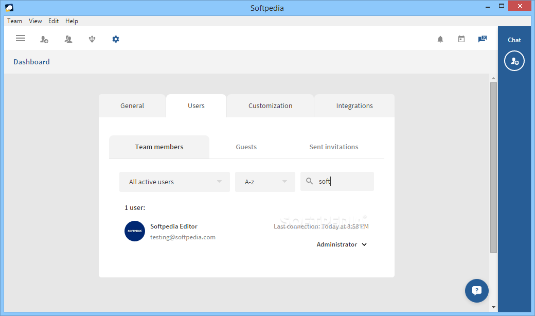The image size is (535, 316).
Task: Open the Edit menu
Action: 53,21
